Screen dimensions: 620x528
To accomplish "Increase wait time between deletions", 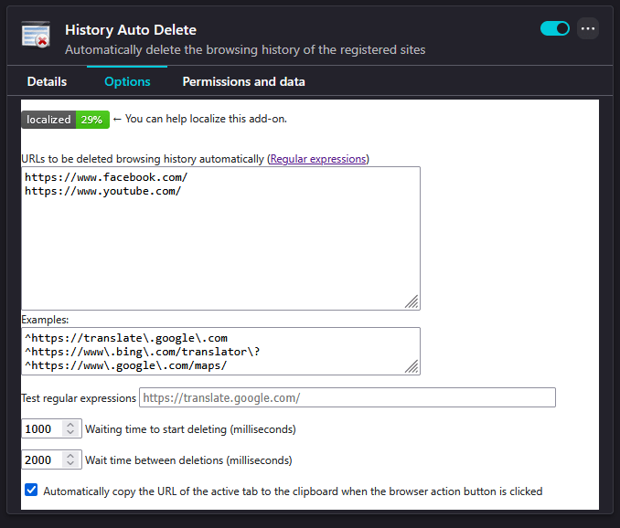I will tap(70, 456).
